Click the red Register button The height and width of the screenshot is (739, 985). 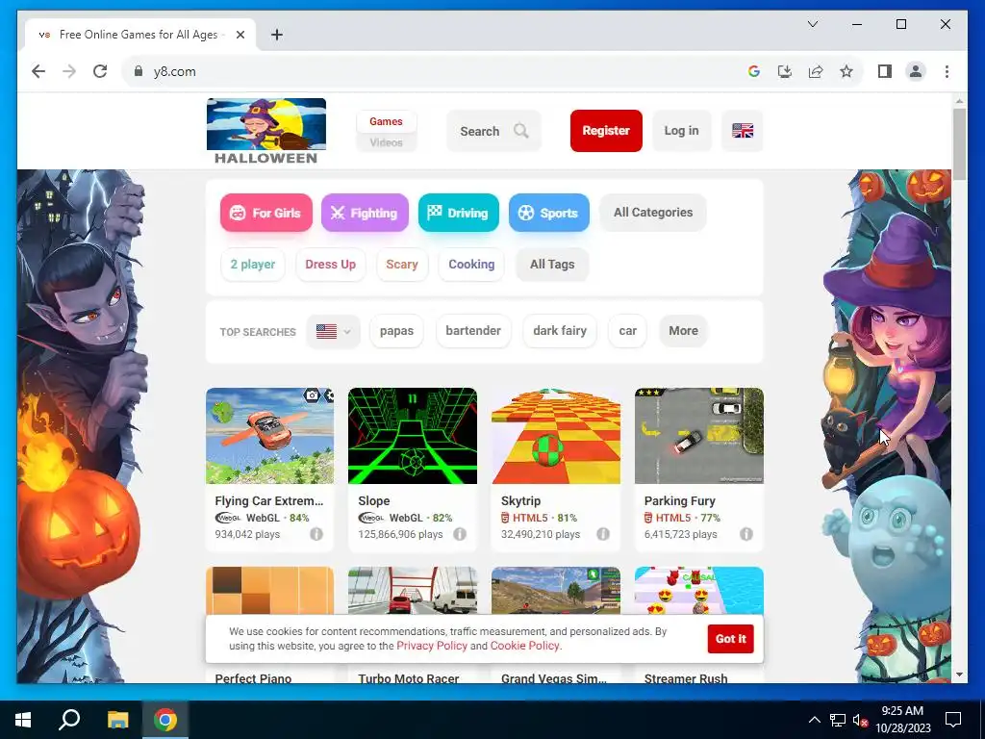pyautogui.click(x=606, y=131)
